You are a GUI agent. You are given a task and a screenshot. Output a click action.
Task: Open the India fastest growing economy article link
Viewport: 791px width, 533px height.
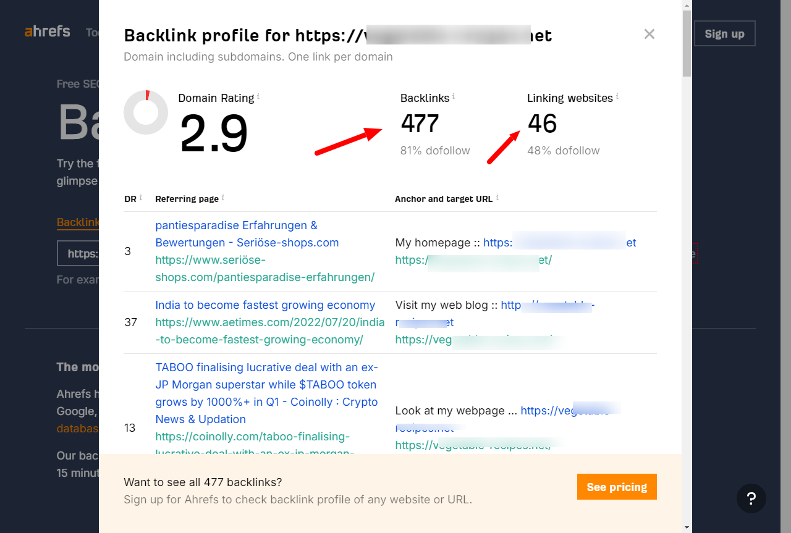point(265,304)
